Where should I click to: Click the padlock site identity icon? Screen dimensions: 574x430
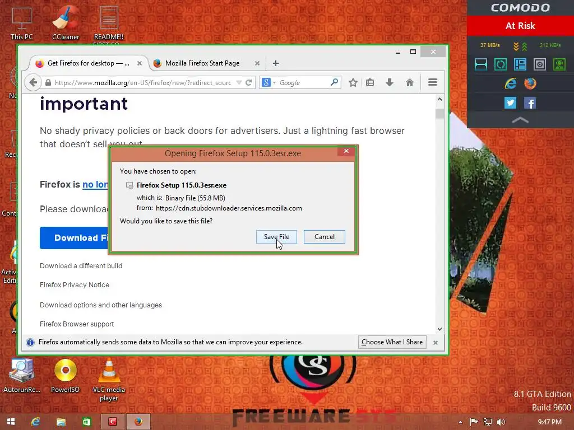[x=48, y=83]
